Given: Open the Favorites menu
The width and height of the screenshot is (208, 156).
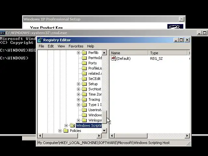Looking at the screenshot, I should point(76,46).
